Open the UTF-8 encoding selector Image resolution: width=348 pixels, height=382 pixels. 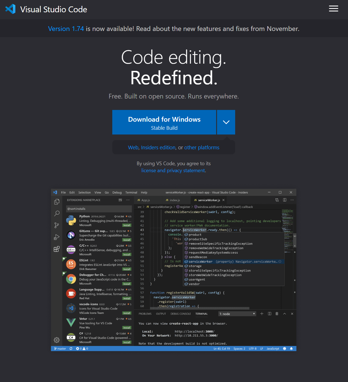point(253,349)
